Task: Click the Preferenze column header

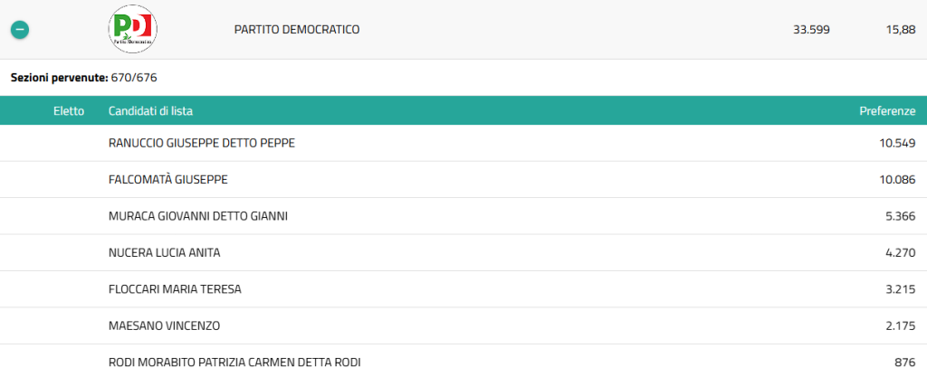Action: pos(886,111)
